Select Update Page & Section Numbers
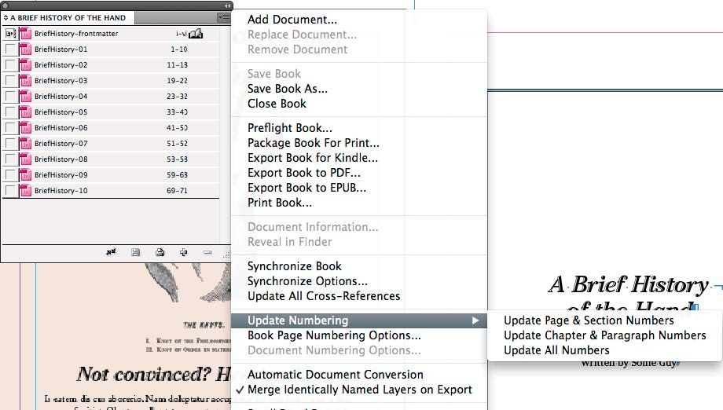The image size is (723, 410). (589, 320)
